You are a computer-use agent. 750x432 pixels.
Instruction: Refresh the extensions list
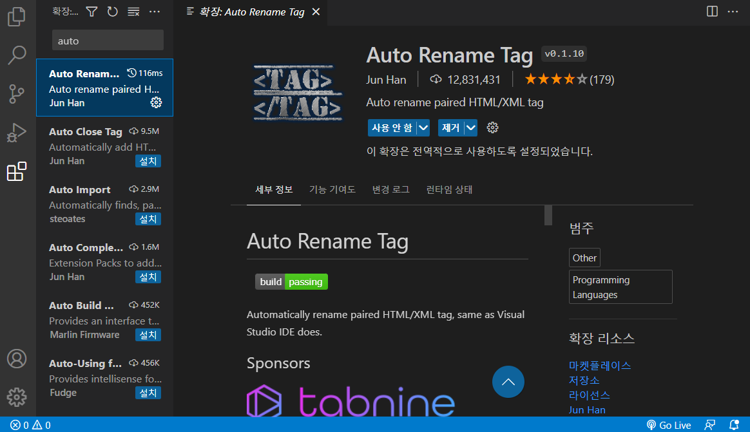click(x=112, y=12)
